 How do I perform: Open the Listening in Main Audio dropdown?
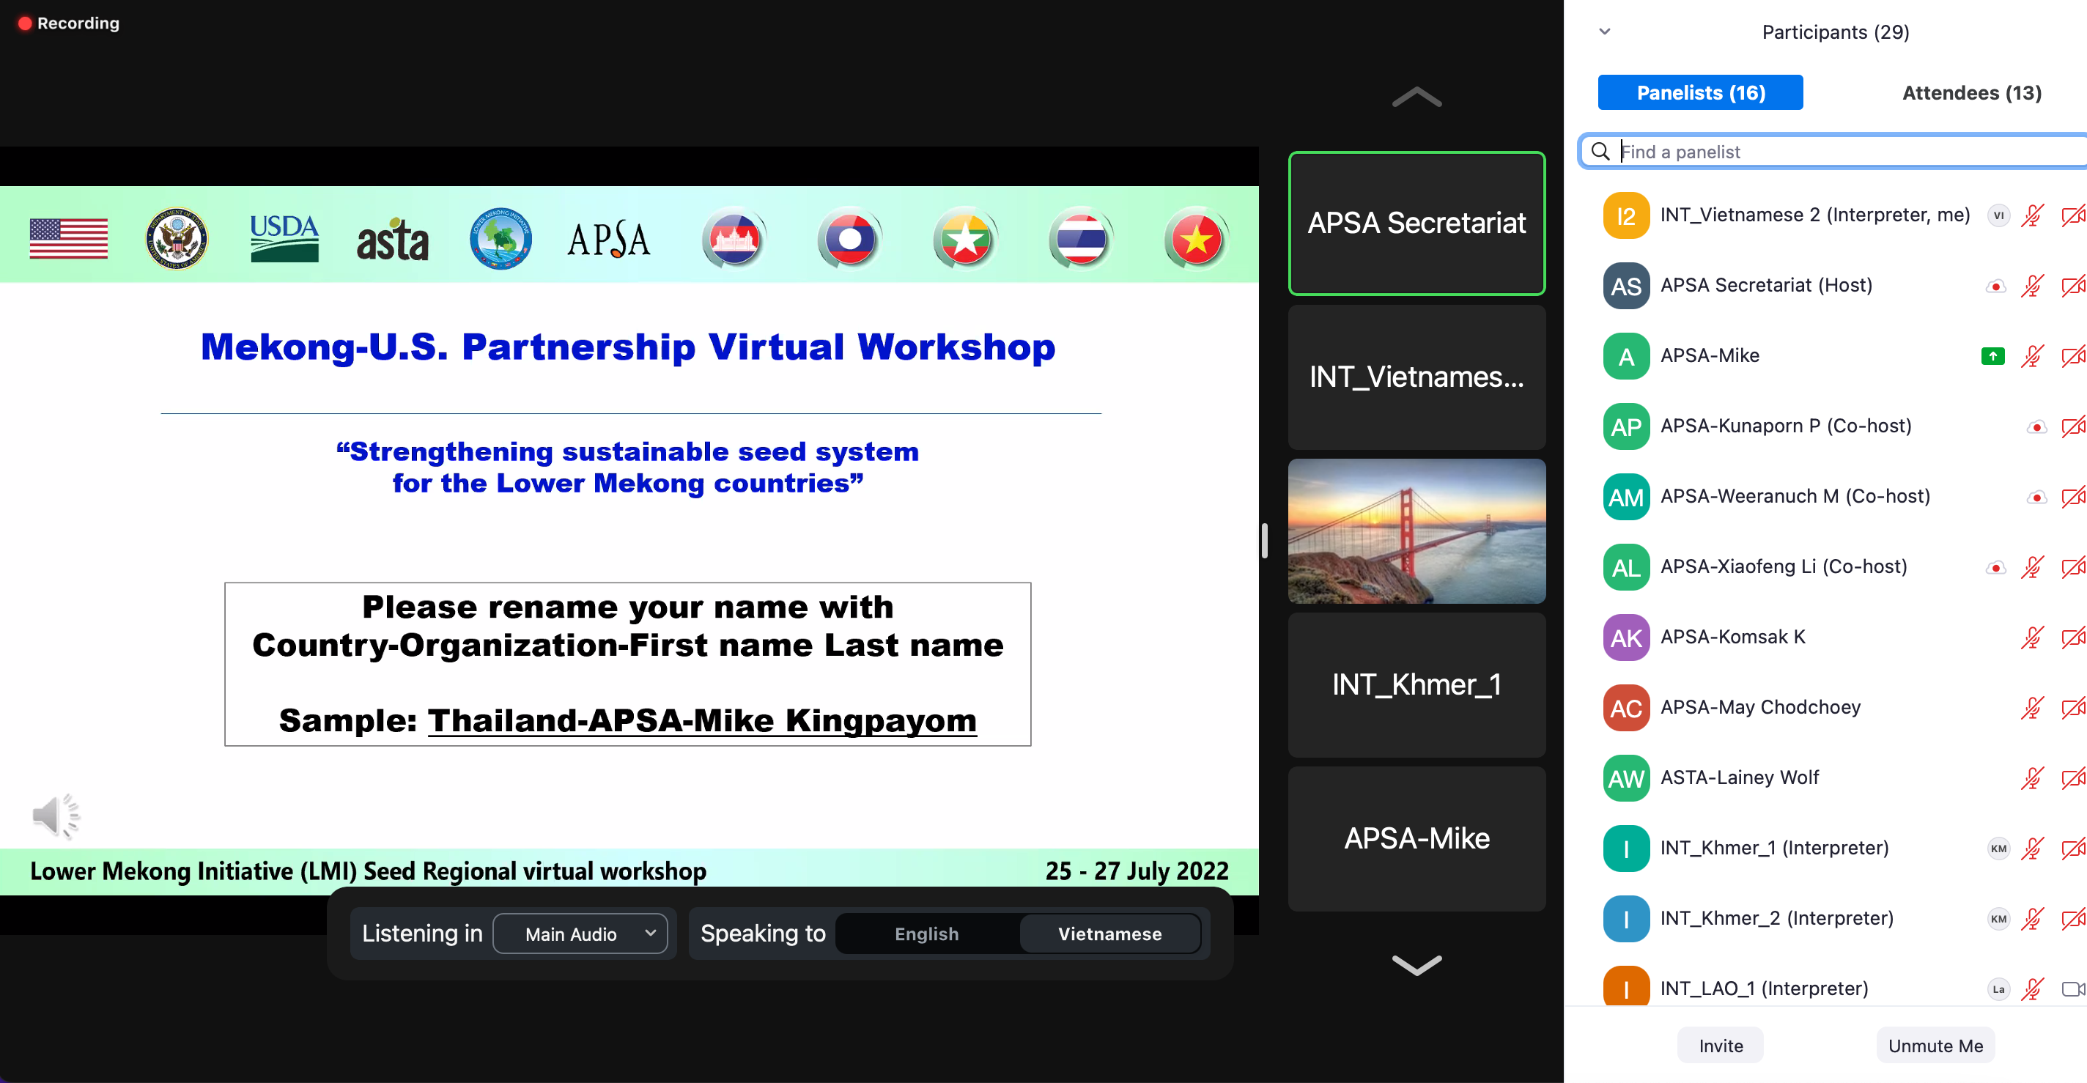coord(580,933)
